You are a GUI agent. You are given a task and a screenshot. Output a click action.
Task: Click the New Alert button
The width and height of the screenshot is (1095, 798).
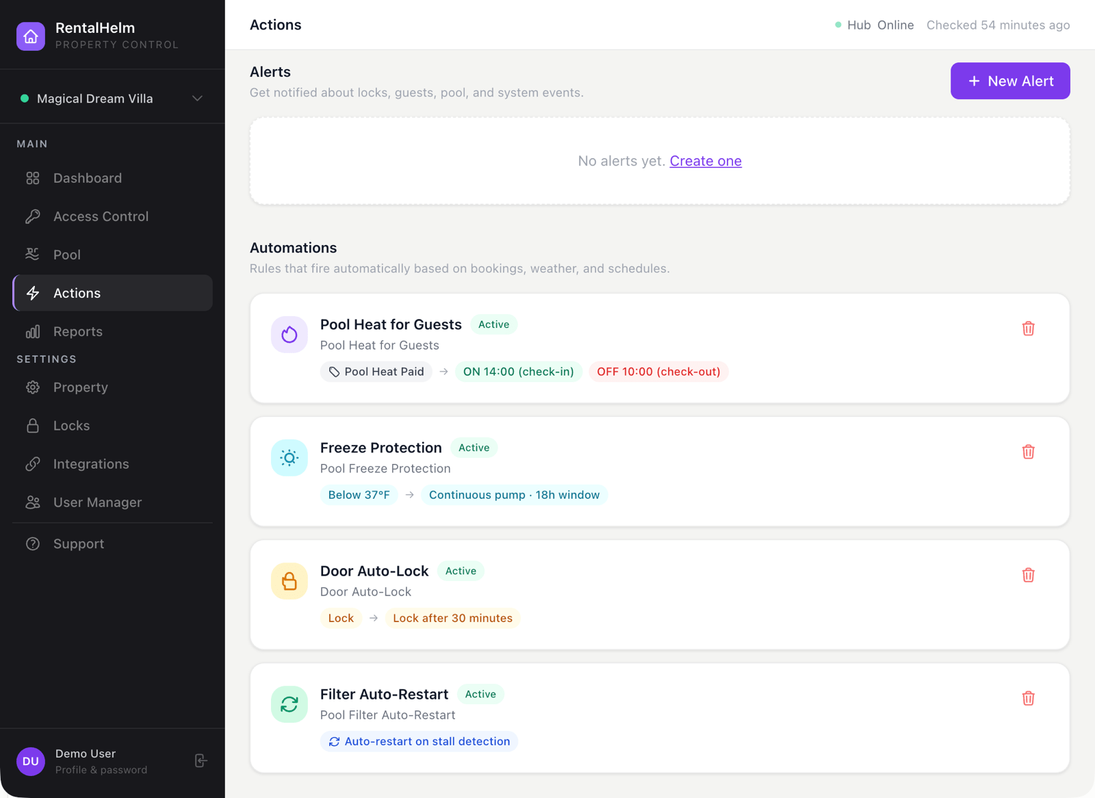click(1010, 81)
